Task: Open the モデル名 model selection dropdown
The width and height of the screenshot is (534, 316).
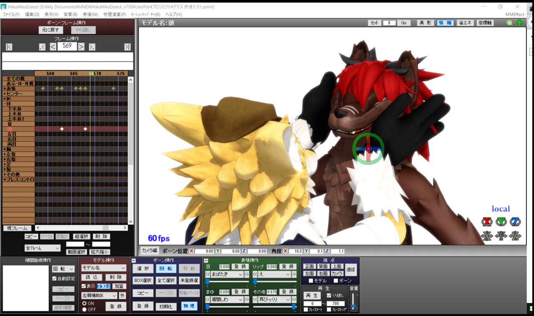Action: click(x=104, y=268)
